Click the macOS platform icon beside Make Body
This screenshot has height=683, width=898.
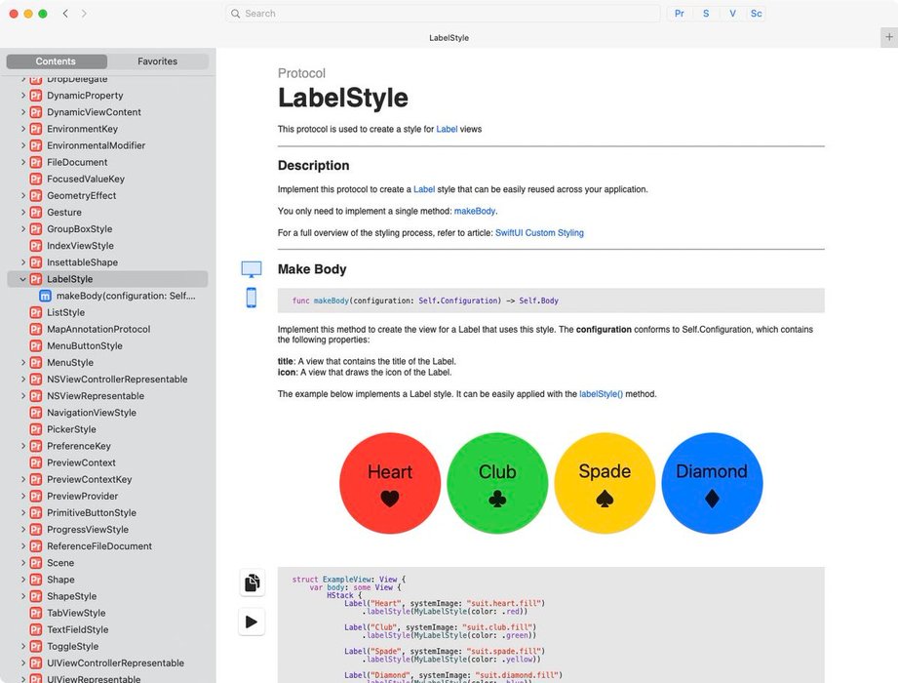[x=252, y=268]
